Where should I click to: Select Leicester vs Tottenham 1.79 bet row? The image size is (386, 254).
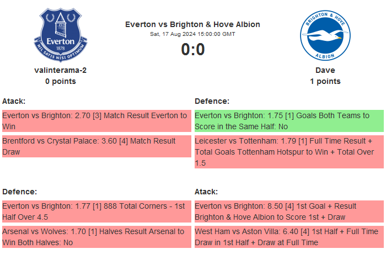point(288,152)
